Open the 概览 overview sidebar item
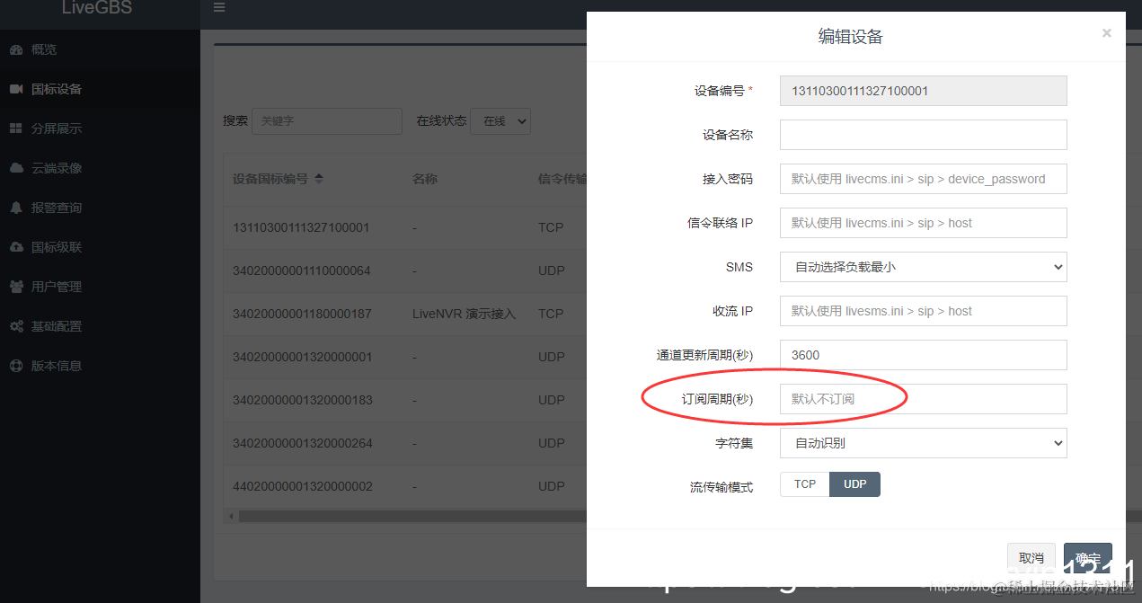 [x=100, y=49]
